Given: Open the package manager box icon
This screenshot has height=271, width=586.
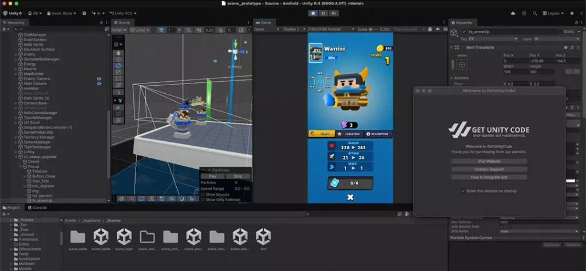Looking at the screenshot, I should (84, 14).
